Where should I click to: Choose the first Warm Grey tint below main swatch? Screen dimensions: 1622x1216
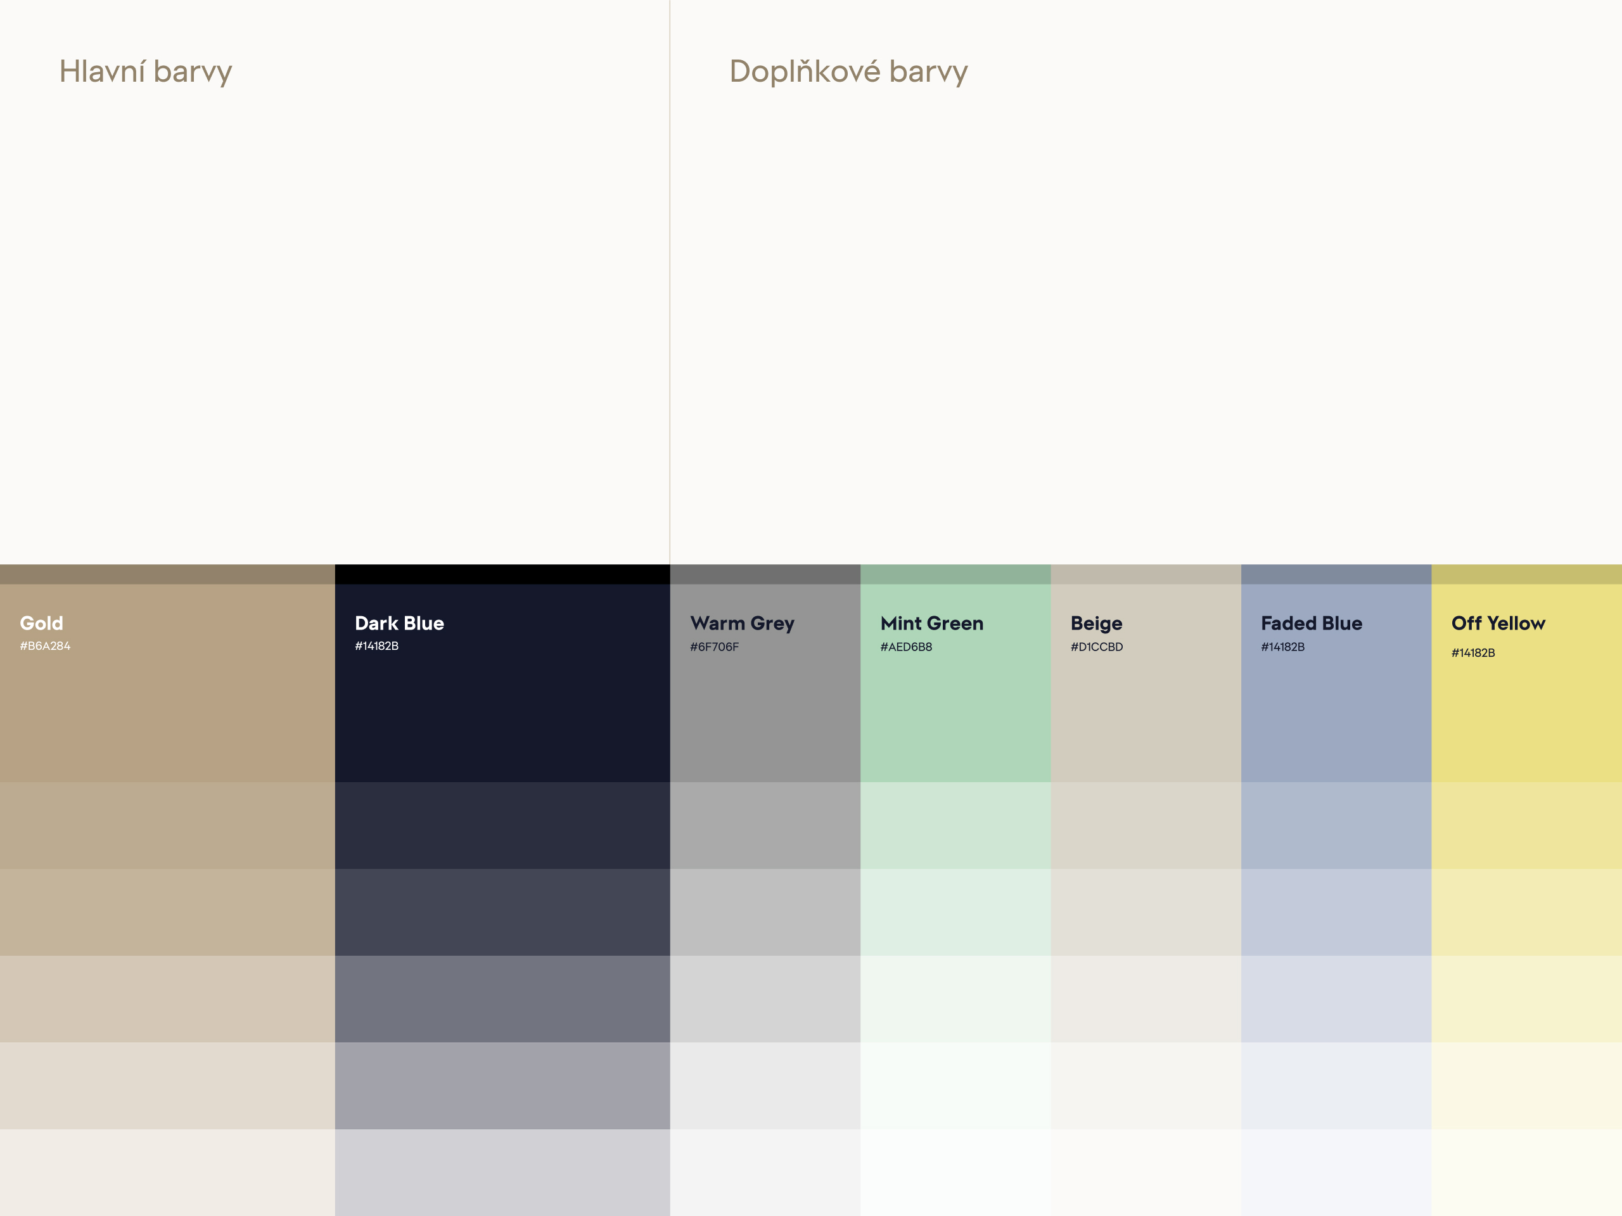click(765, 825)
